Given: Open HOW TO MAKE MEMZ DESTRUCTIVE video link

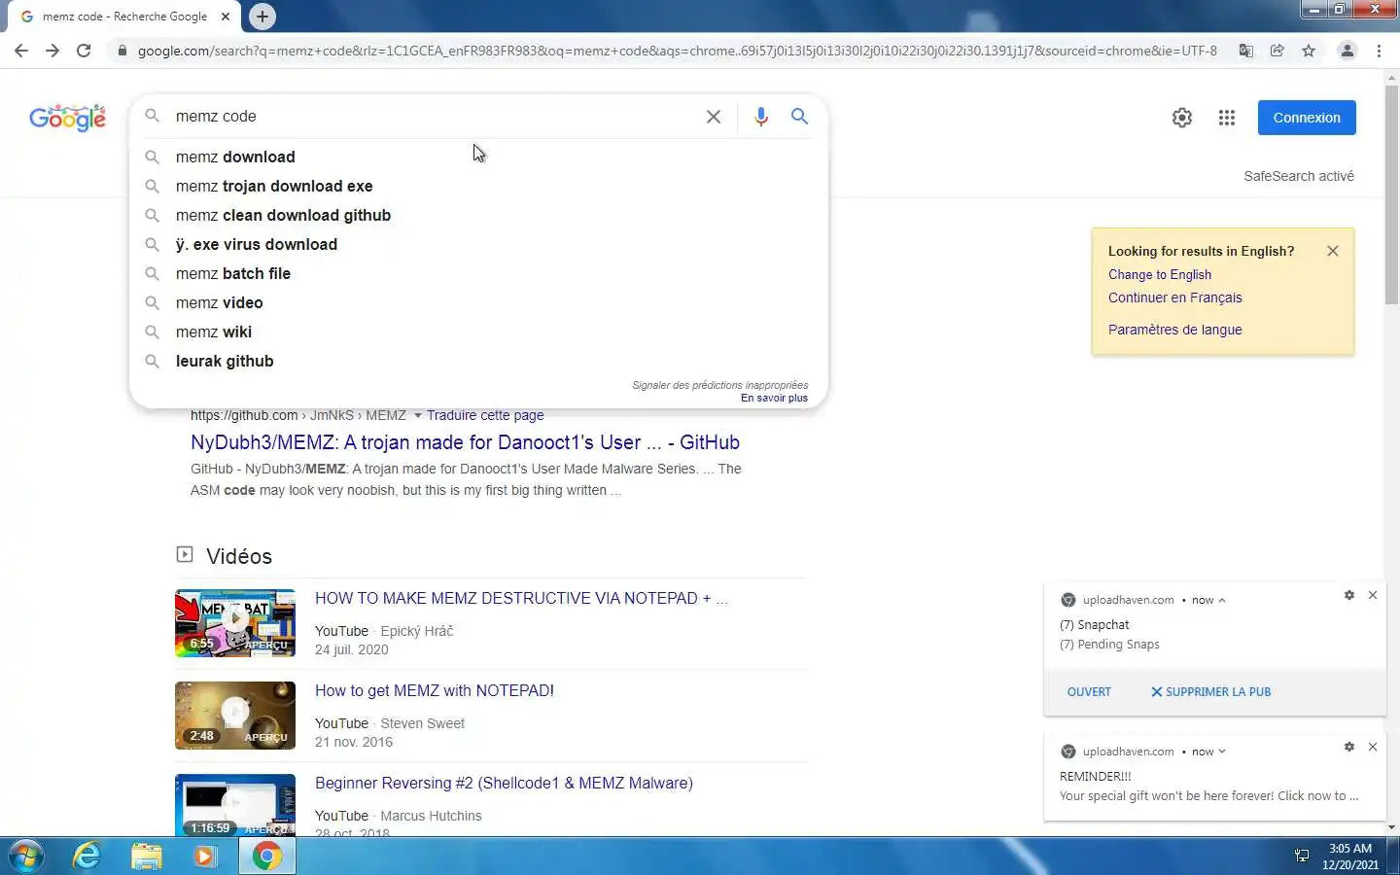Looking at the screenshot, I should click(x=521, y=598).
